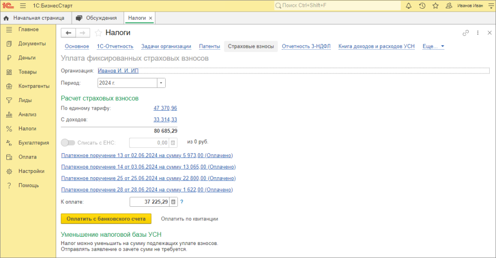Open the 1C main menu hamburger icon
The width and height of the screenshot is (496, 258).
[23, 6]
